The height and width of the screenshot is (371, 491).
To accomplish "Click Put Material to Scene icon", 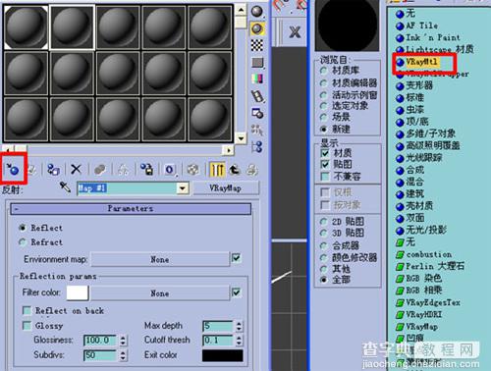I will [x=31, y=170].
